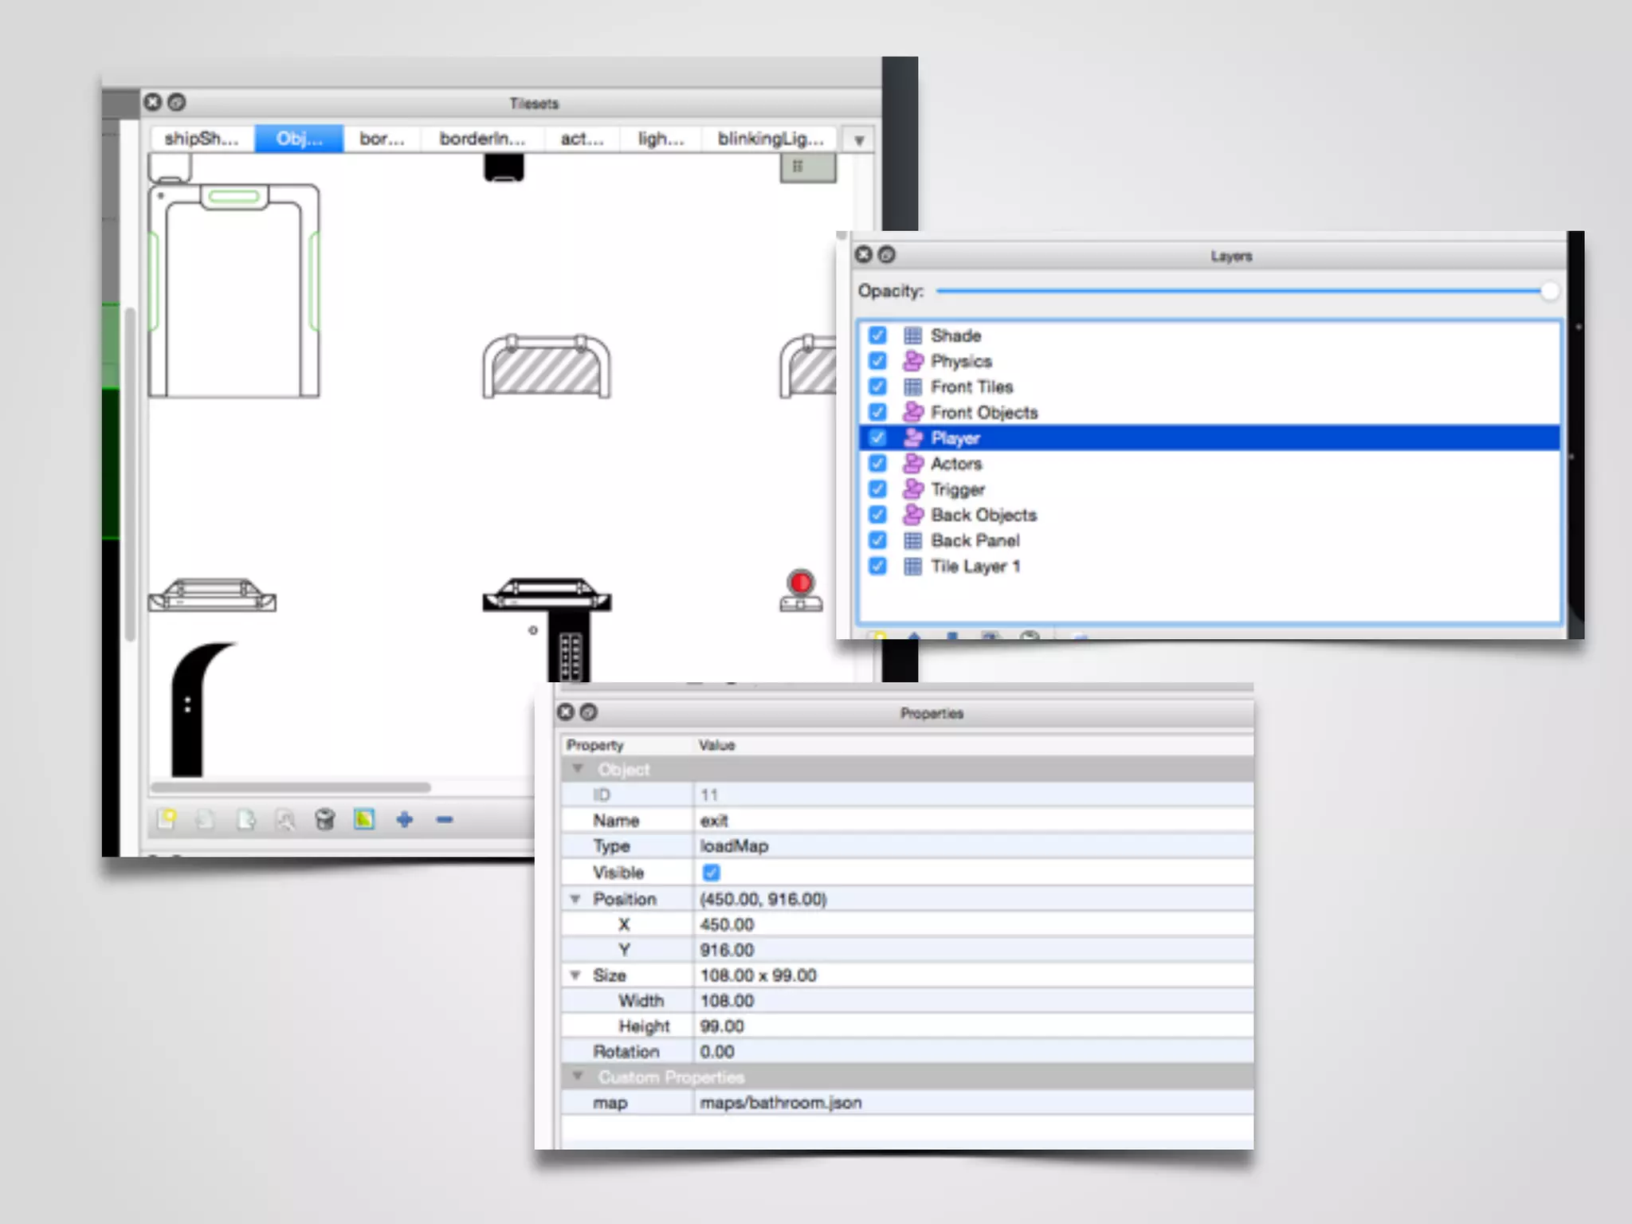The width and height of the screenshot is (1632, 1224).
Task: Toggle the Visible checkbox in Properties
Action: (711, 872)
